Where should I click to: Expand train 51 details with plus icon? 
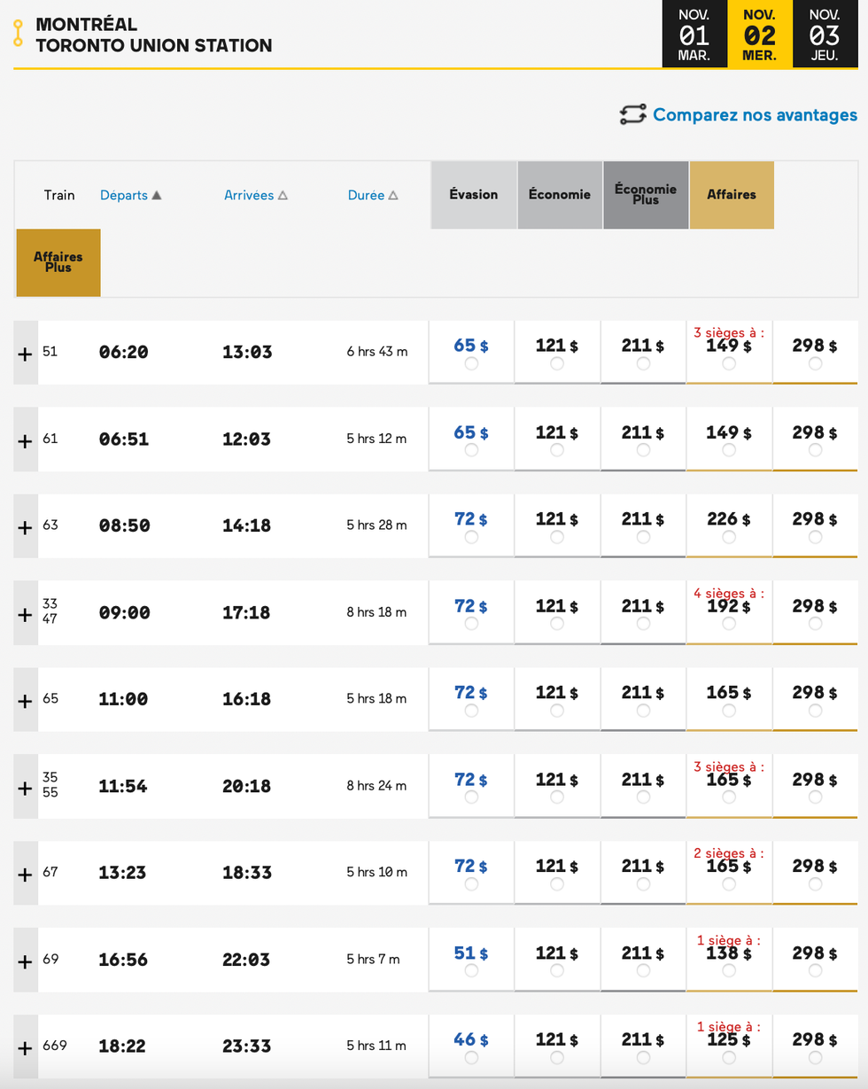click(25, 354)
